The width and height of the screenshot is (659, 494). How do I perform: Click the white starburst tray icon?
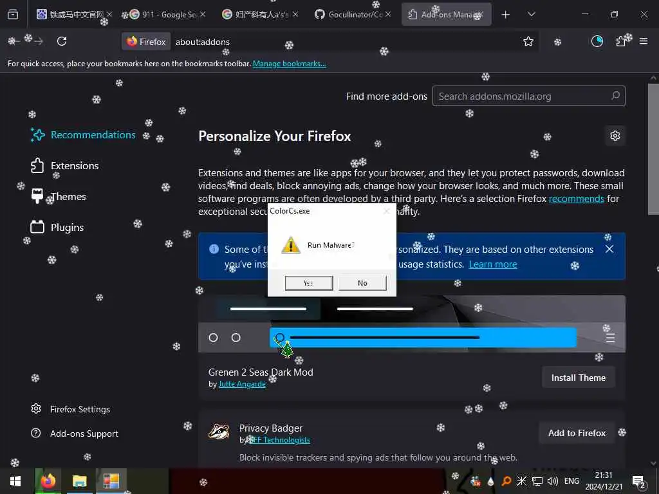pyautogui.click(x=521, y=481)
